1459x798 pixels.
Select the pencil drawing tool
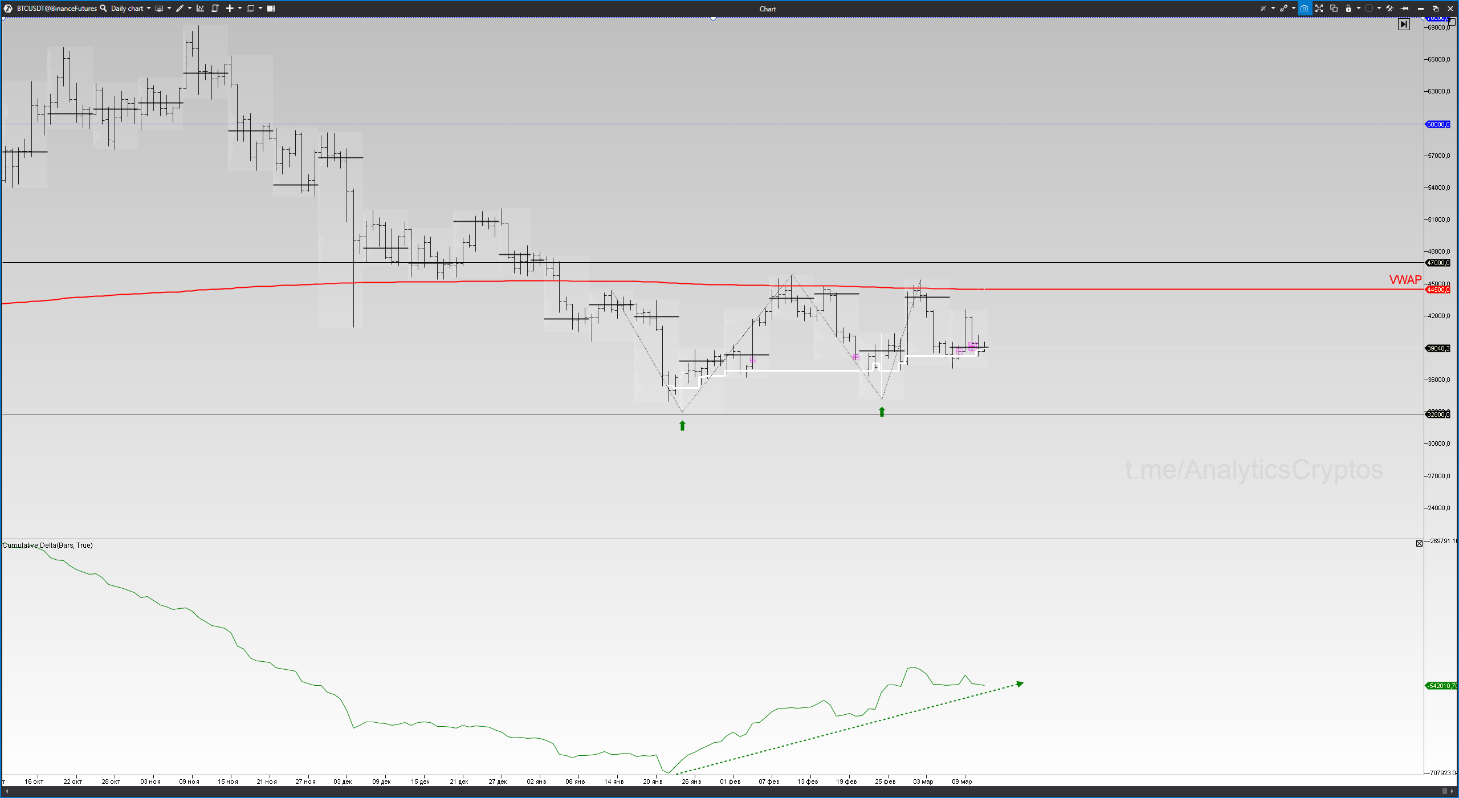point(180,9)
